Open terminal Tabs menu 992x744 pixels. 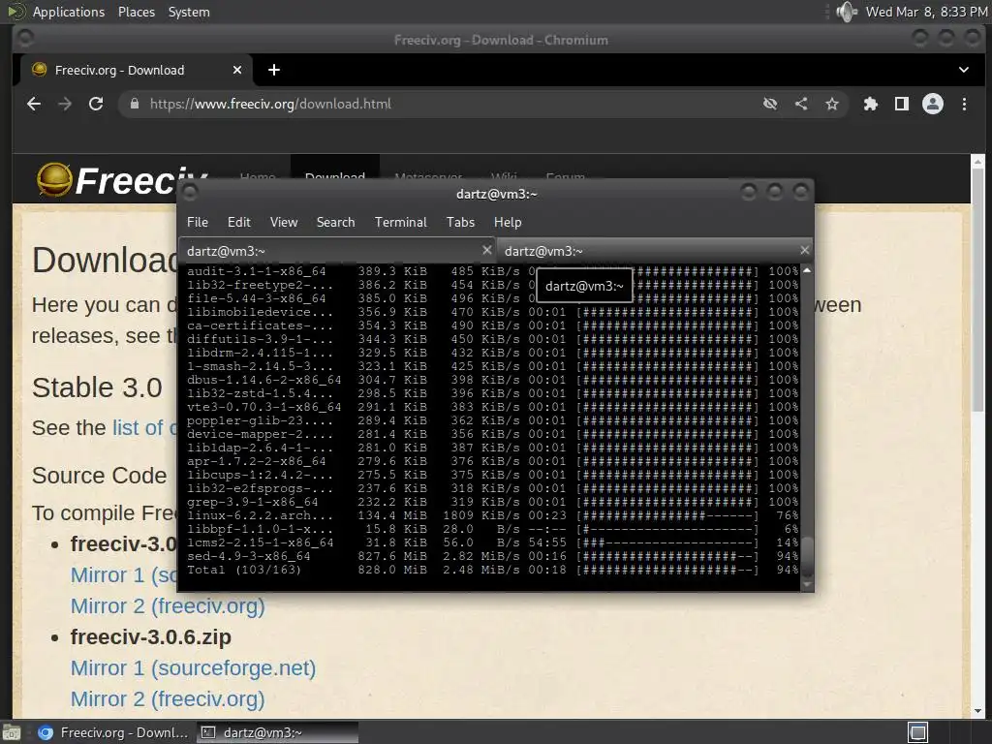tap(460, 222)
